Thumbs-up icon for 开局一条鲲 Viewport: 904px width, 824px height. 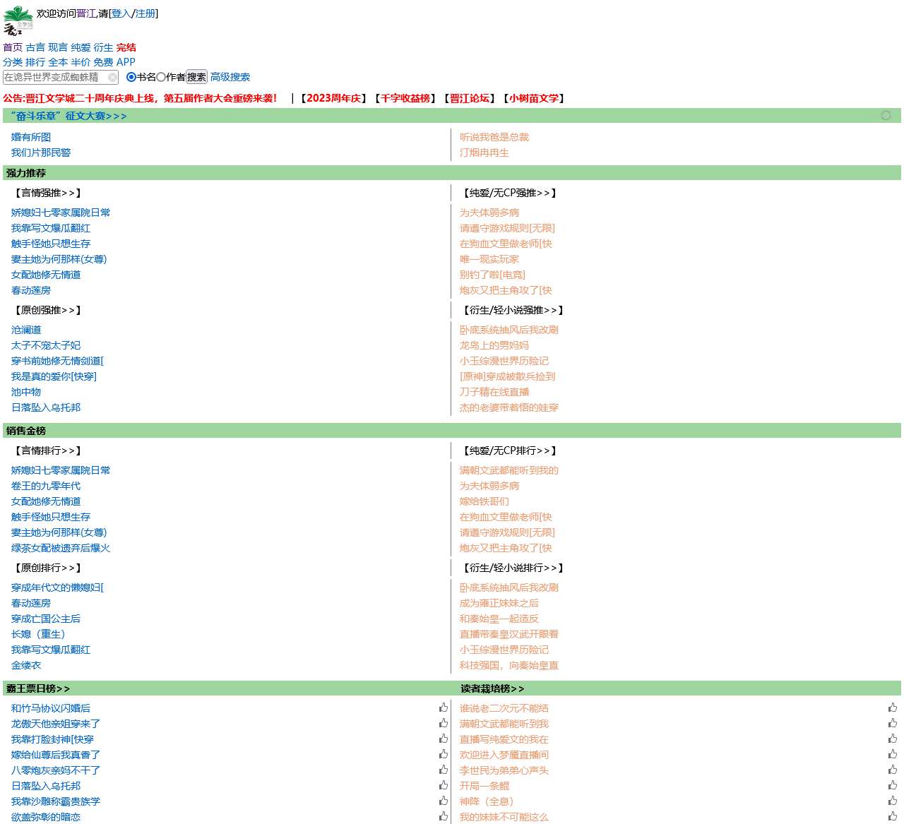[x=893, y=785]
